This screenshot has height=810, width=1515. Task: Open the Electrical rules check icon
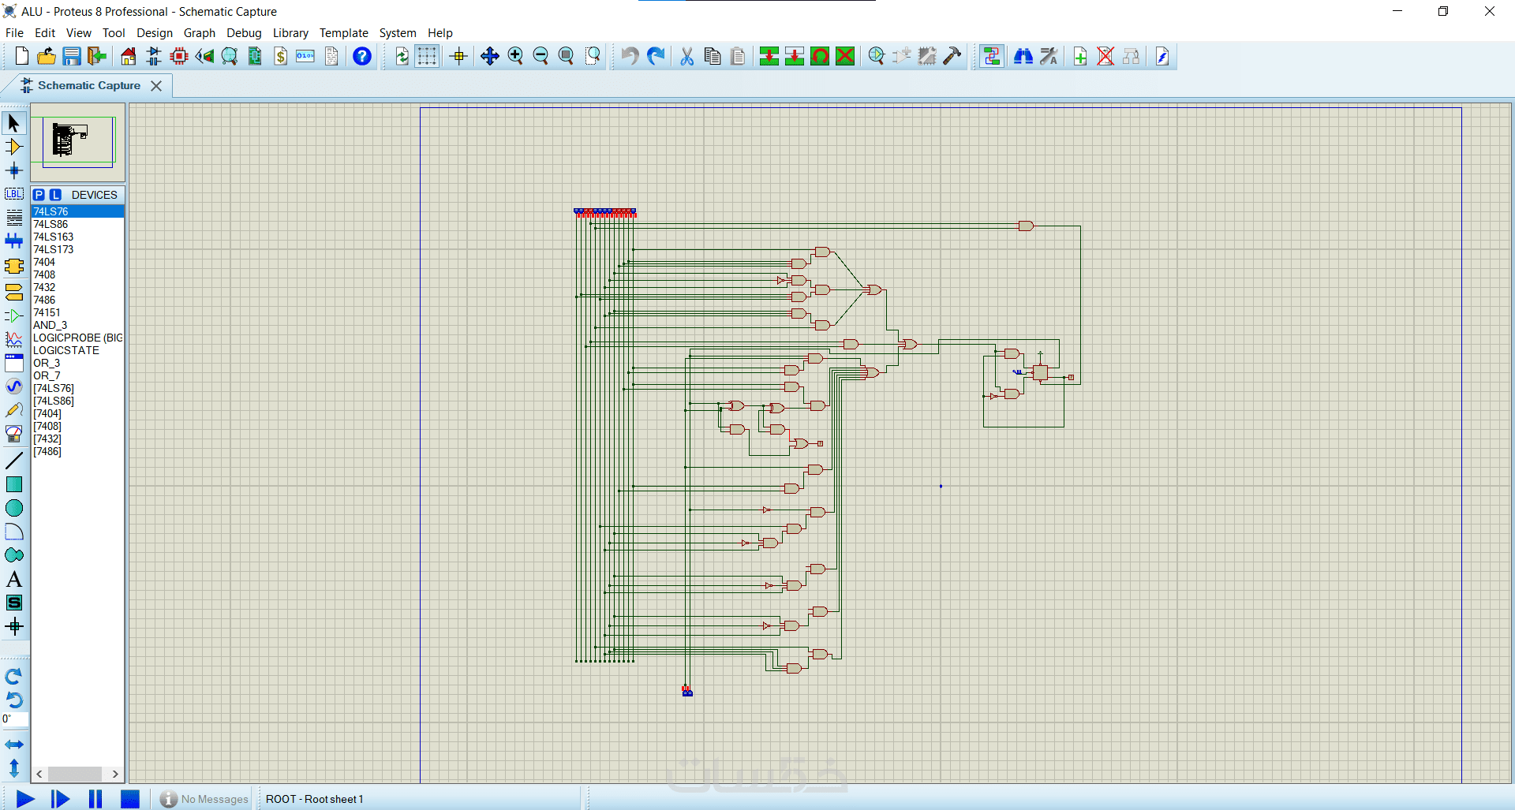(1162, 56)
